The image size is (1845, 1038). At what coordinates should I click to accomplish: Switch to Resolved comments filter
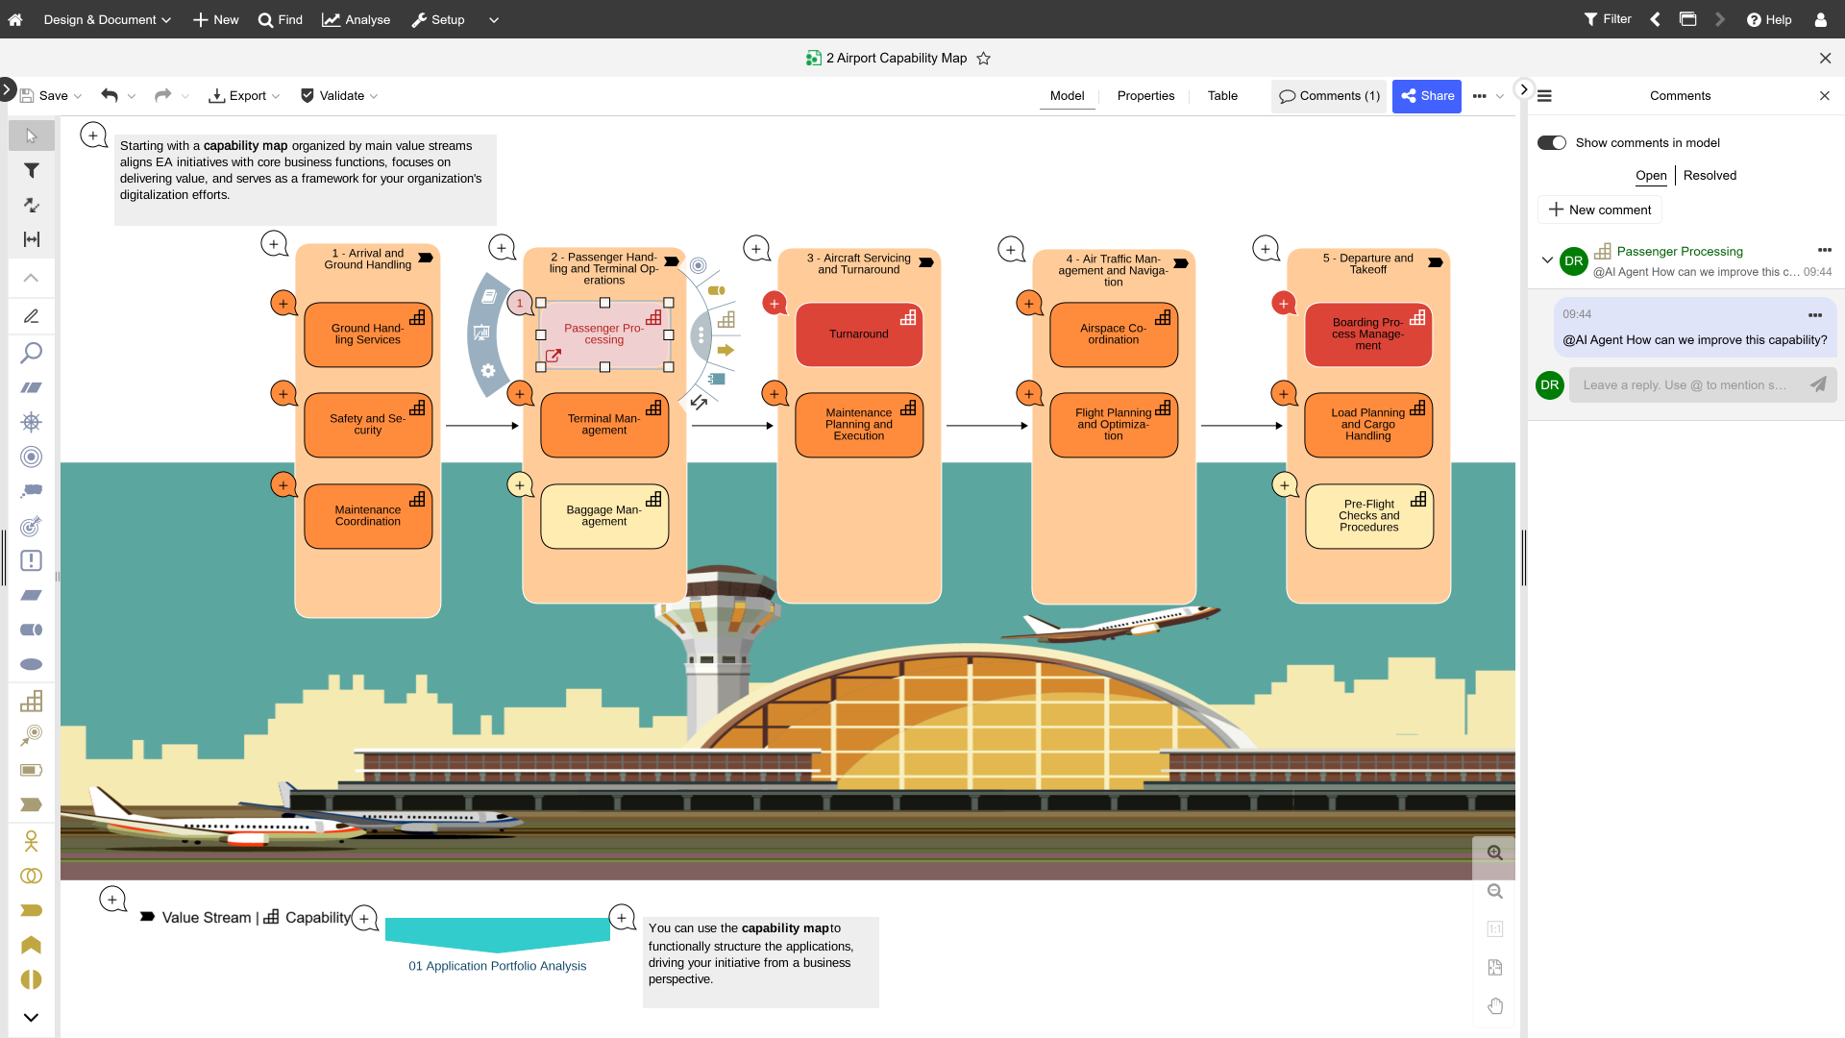click(1709, 175)
